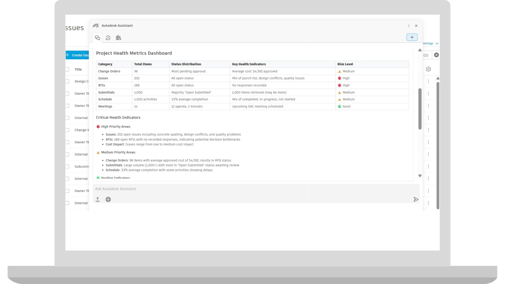Viewport: 505px width, 284px height.
Task: Start a new chat with plus button
Action: (412, 37)
